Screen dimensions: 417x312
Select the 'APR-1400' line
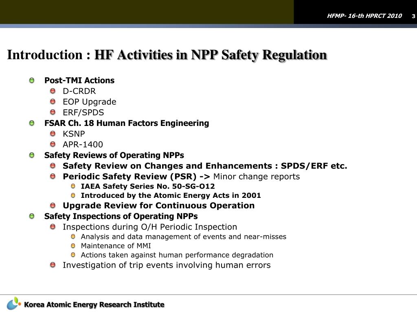83,144
